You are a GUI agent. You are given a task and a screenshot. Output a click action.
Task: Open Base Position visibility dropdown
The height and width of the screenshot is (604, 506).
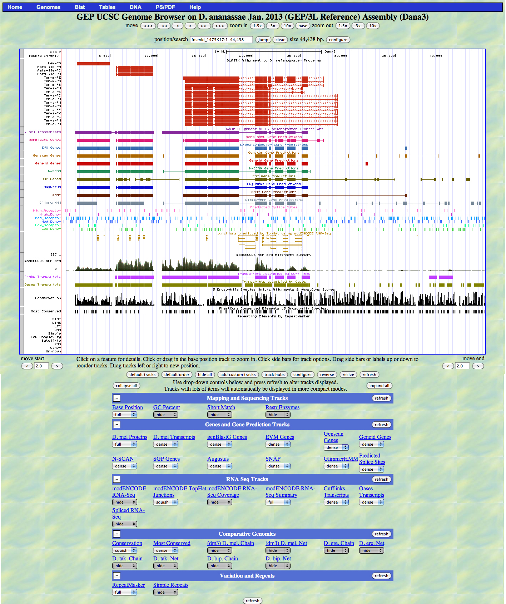pos(124,415)
